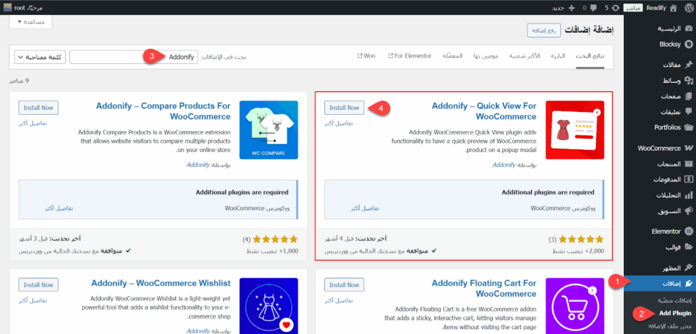Viewport: 696px width, 334px height.
Task: Install Addonify Quick View For WooCommerce
Action: pos(345,108)
